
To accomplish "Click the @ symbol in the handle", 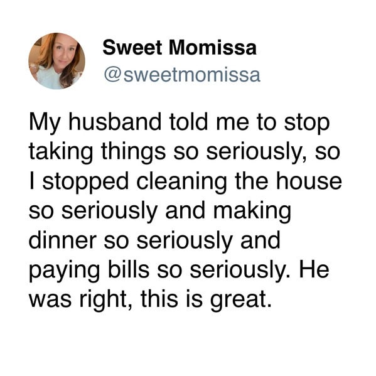I will [112, 75].
